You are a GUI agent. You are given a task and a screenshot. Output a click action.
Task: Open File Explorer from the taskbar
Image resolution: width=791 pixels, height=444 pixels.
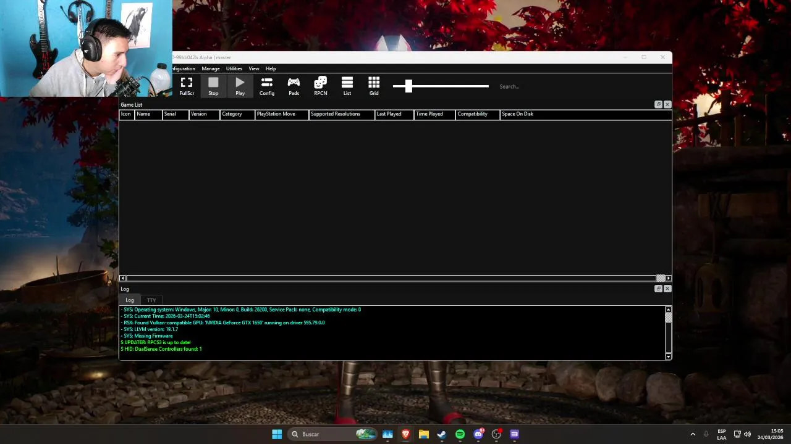coord(423,434)
